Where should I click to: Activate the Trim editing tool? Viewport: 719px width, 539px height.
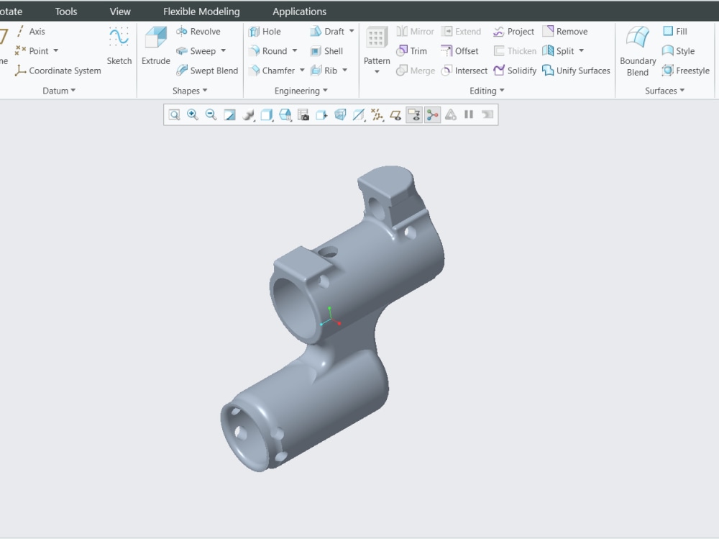[412, 50]
